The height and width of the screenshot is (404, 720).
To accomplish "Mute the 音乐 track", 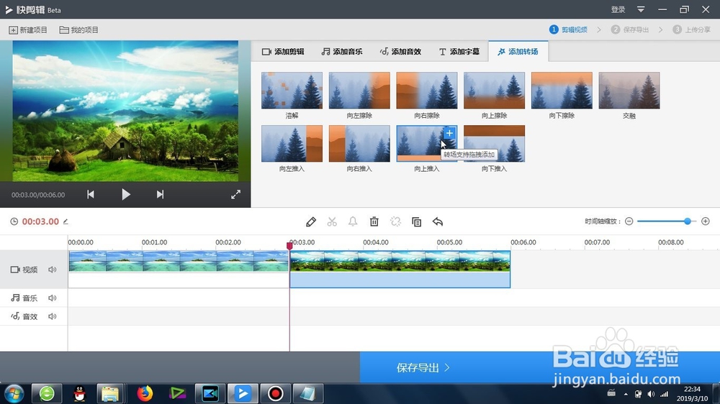I will (x=53, y=298).
